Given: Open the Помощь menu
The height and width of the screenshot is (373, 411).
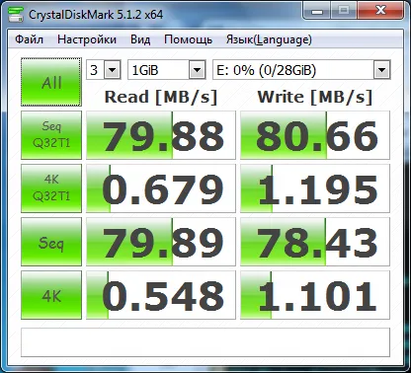Looking at the screenshot, I should coord(188,39).
